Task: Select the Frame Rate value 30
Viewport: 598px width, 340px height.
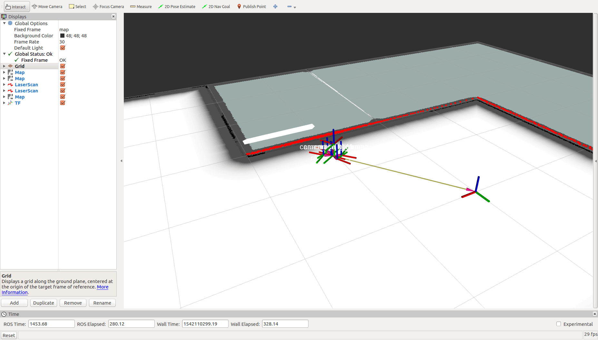Action: coord(62,42)
